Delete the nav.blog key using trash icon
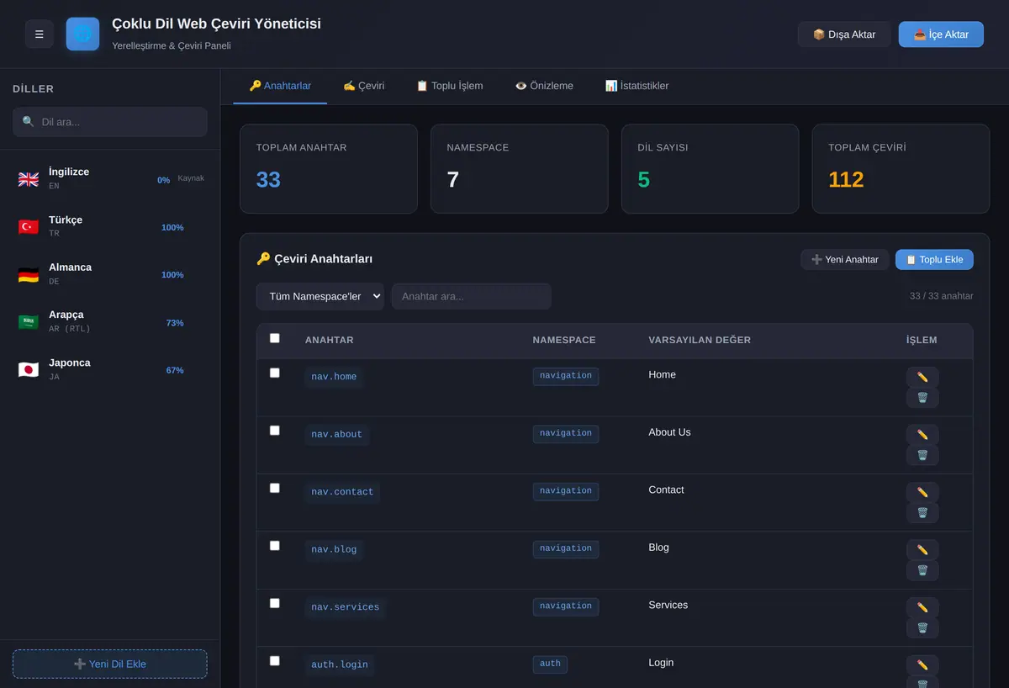The height and width of the screenshot is (688, 1009). pos(922,570)
